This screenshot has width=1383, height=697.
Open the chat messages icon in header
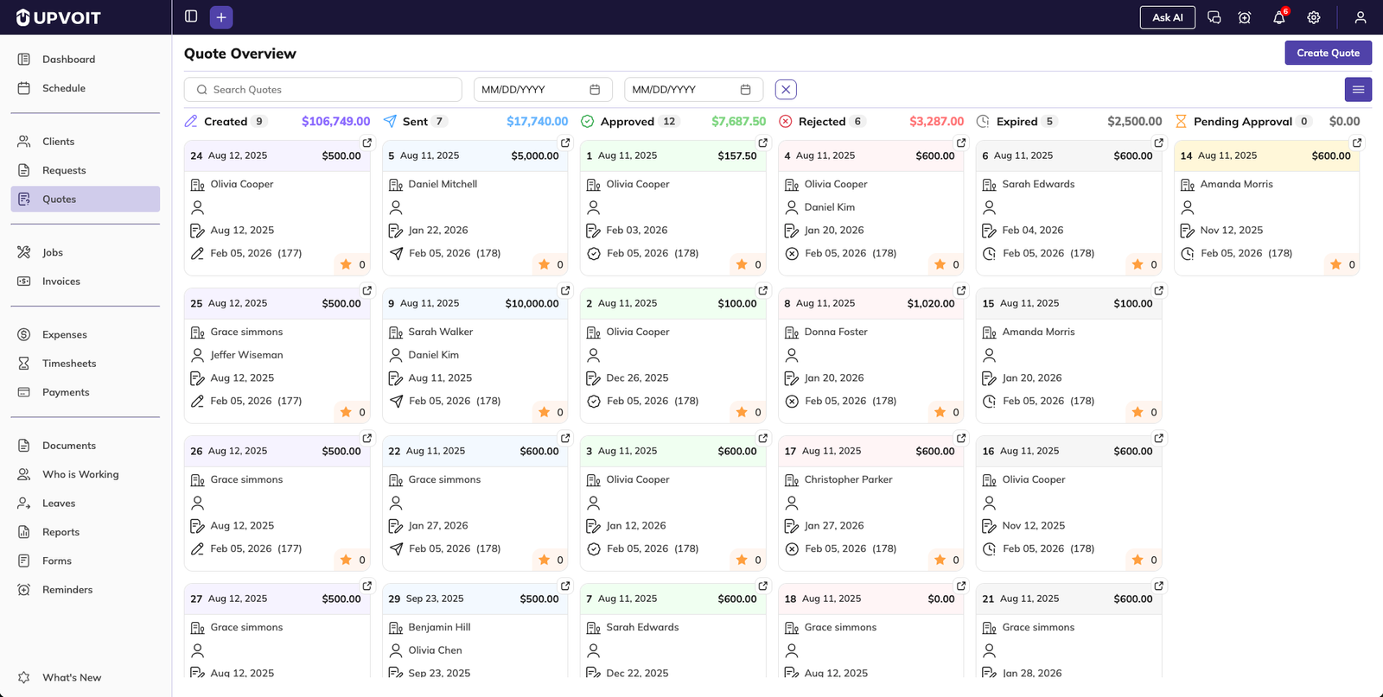(1214, 17)
